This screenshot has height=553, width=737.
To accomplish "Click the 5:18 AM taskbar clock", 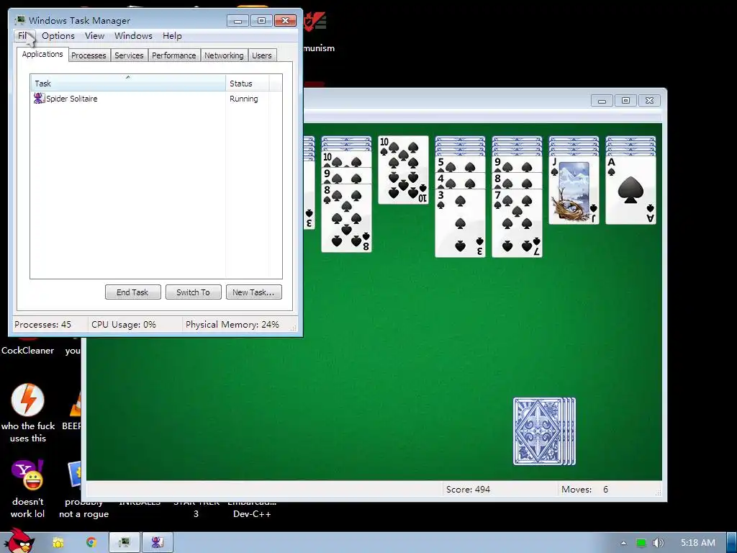I will [x=698, y=543].
